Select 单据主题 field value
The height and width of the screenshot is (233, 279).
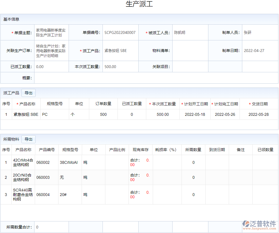(x=51, y=32)
